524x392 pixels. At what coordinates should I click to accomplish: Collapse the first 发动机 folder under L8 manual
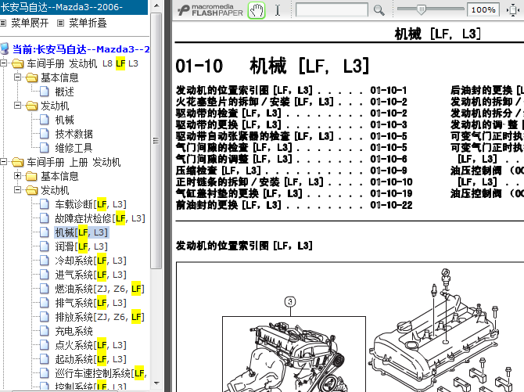tap(18, 106)
